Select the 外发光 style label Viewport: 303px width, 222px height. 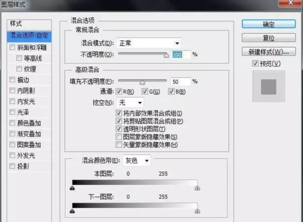[26, 156]
